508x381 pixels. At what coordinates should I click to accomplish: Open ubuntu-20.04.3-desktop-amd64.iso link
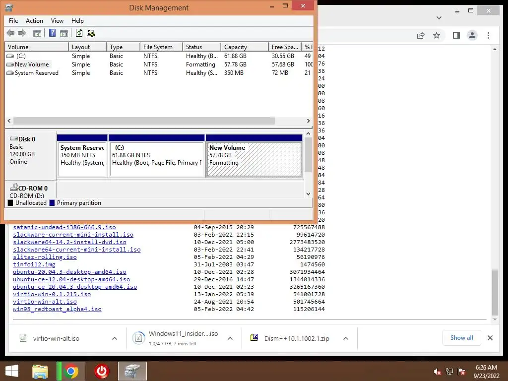(69, 272)
